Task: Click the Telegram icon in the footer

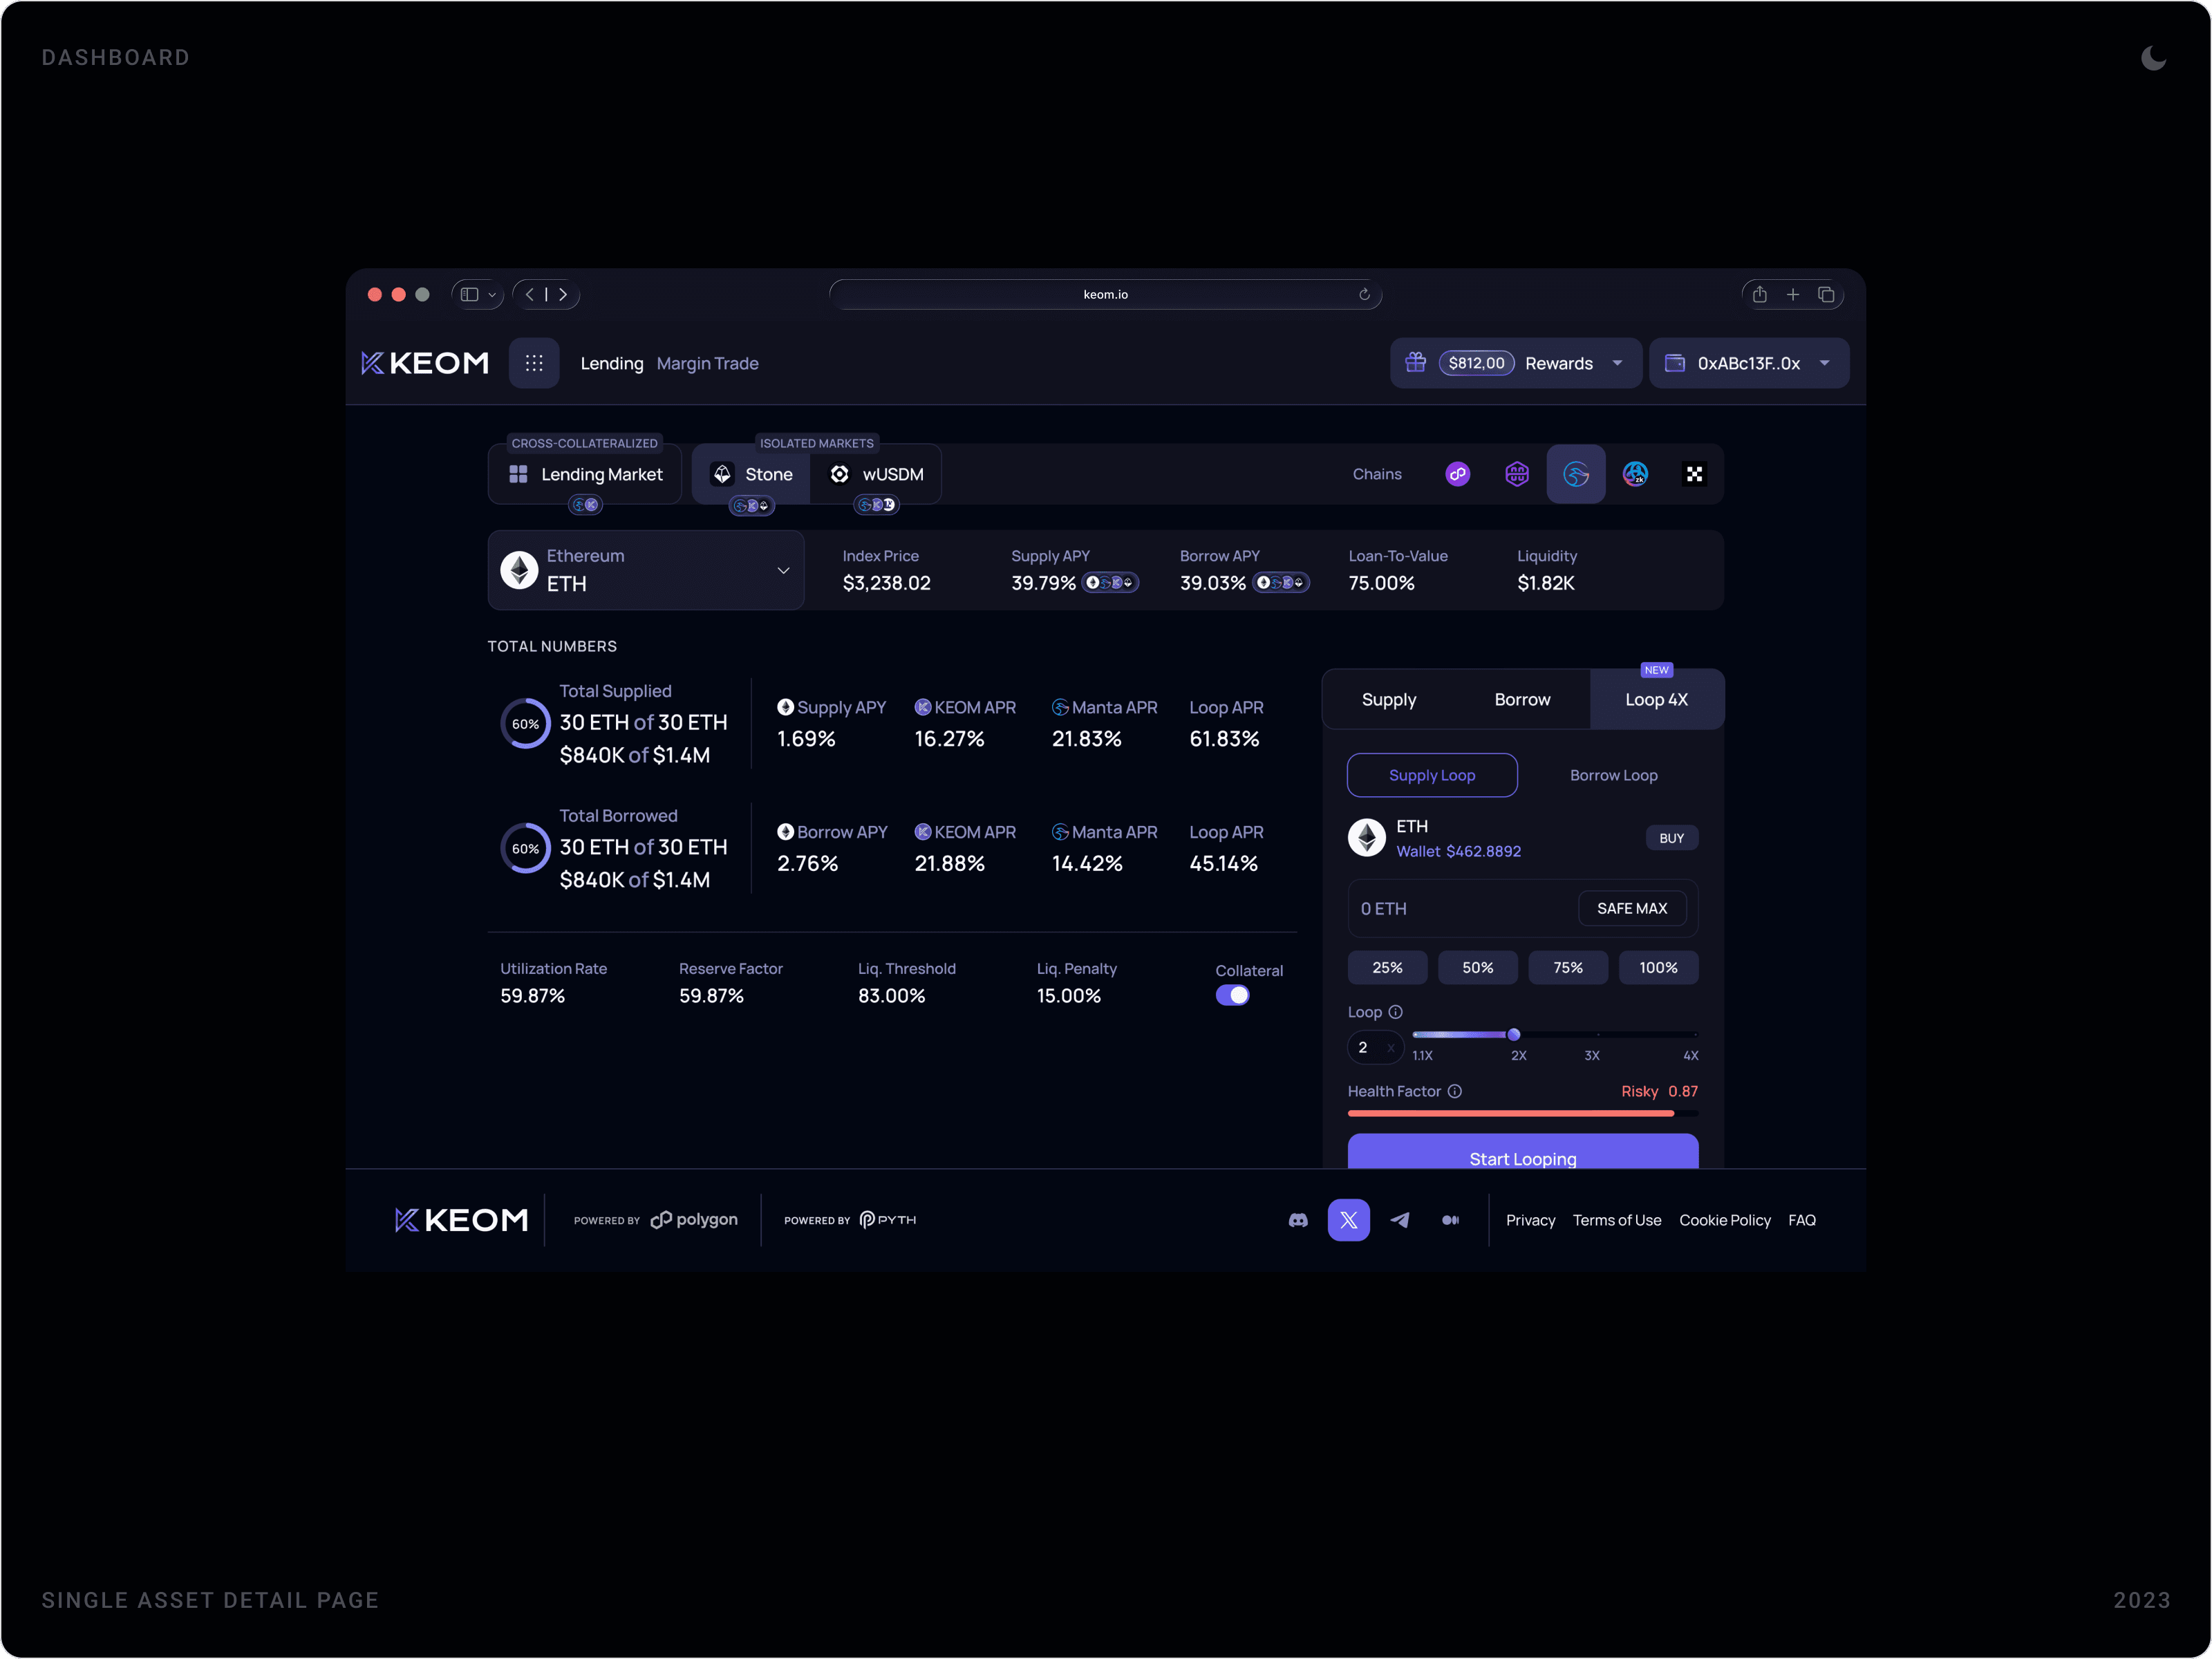Action: click(x=1400, y=1220)
